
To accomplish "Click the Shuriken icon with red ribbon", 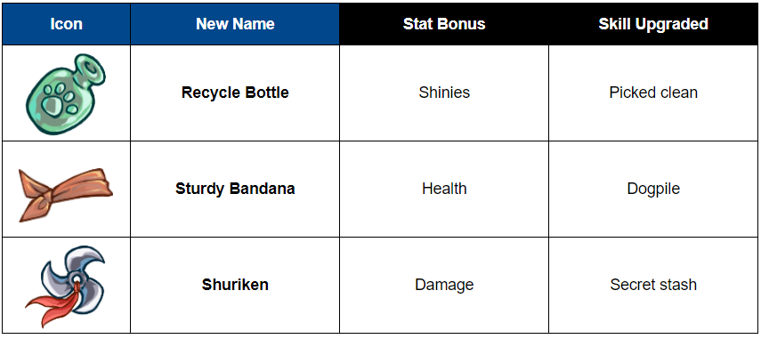I will 65,286.
